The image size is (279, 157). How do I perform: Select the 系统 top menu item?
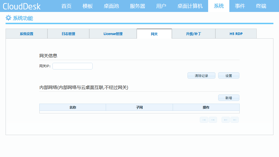(x=219, y=6)
